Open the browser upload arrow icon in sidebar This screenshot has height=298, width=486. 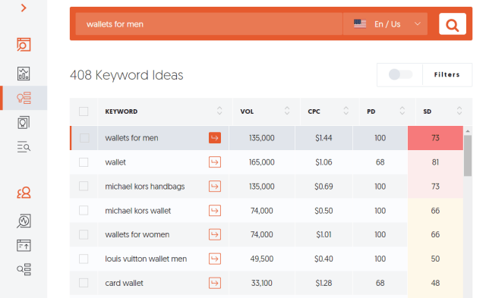[24, 246]
